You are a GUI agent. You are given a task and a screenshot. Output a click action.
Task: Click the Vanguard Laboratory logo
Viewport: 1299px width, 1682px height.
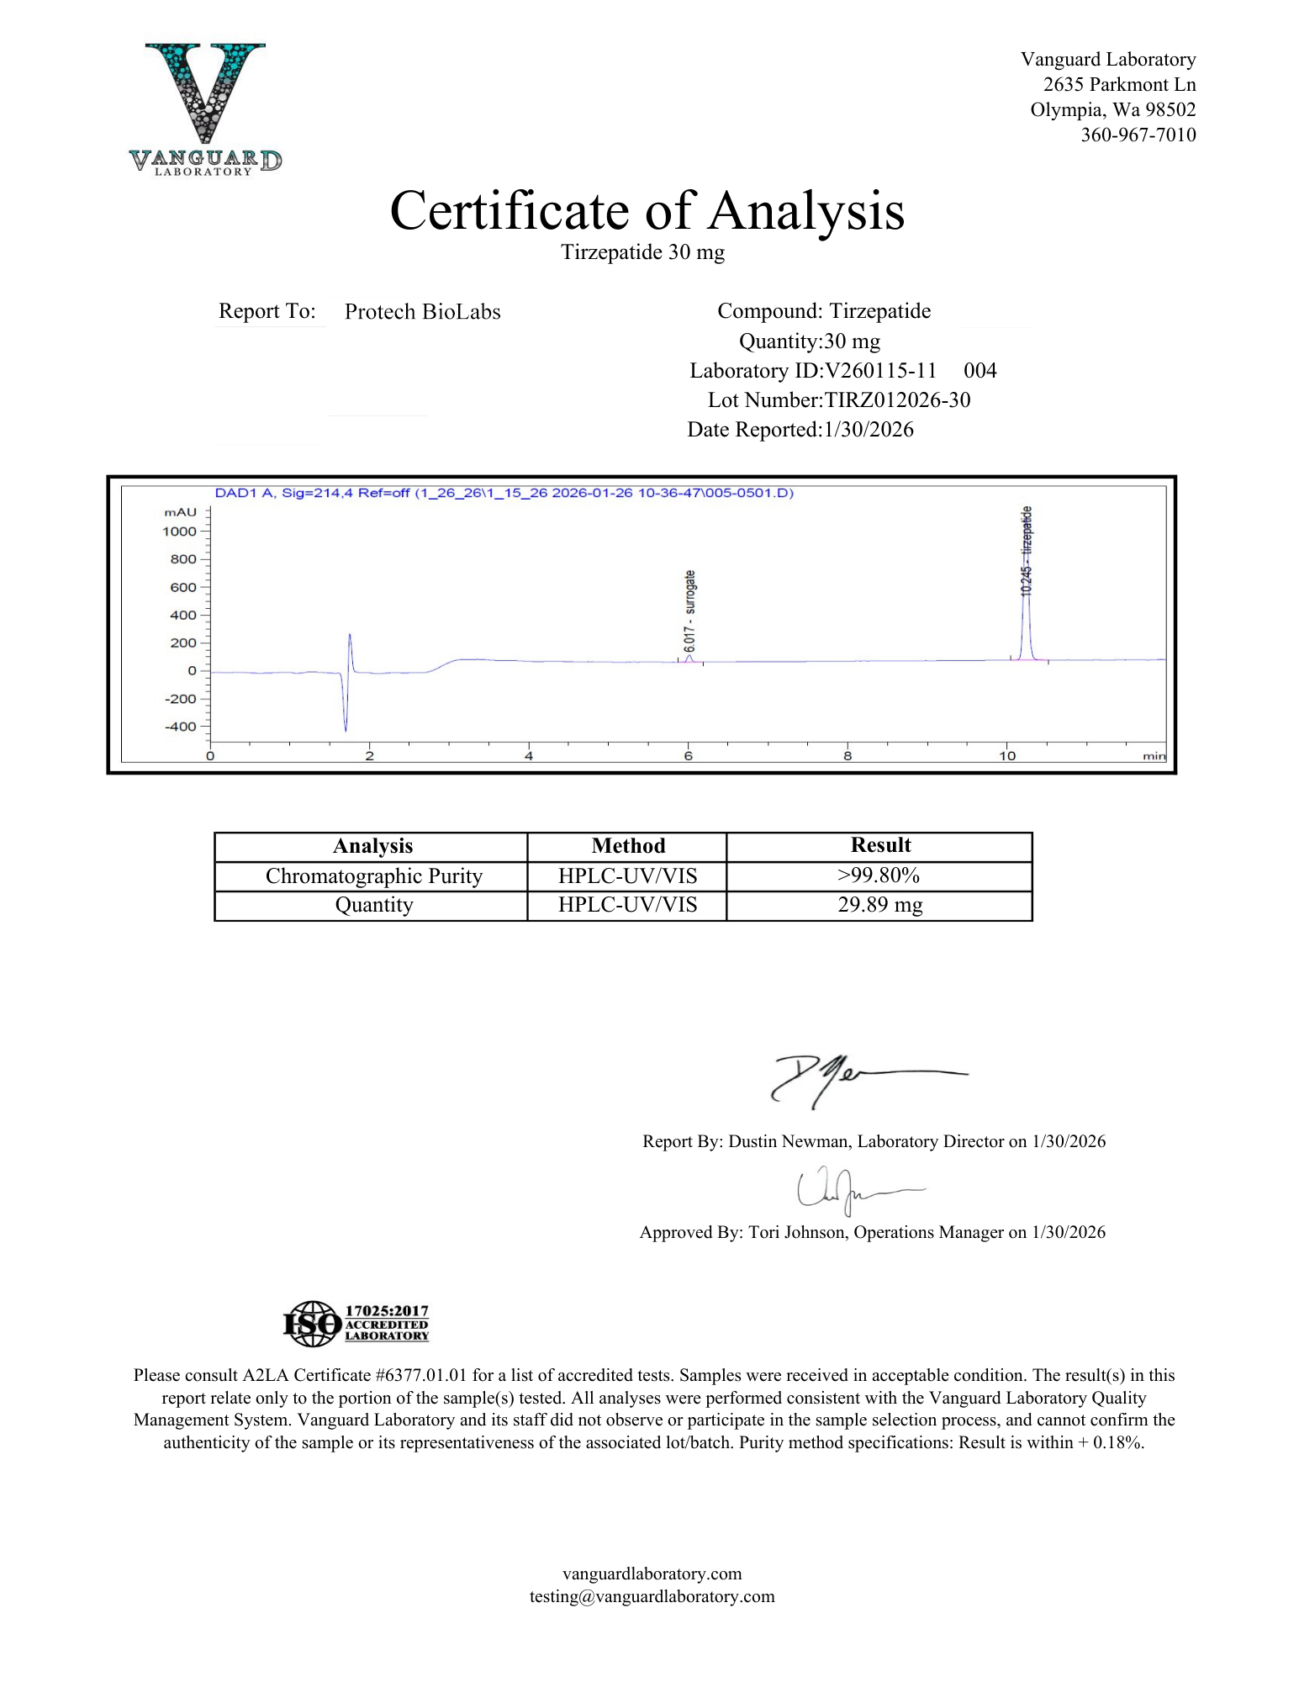[205, 109]
